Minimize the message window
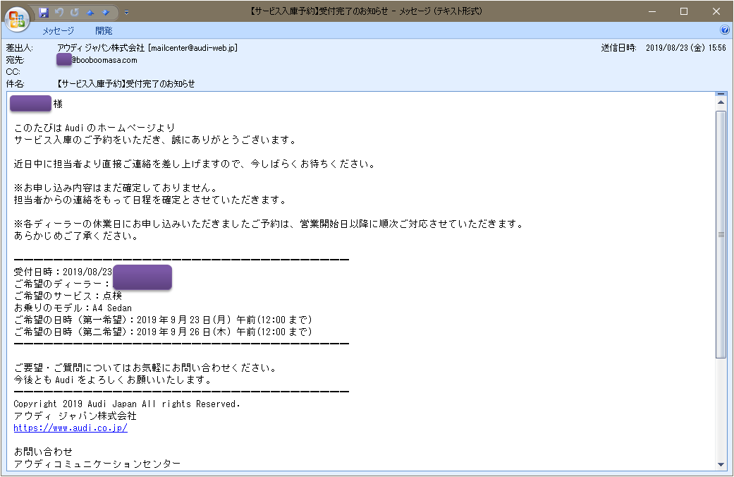The image size is (734, 477). (x=652, y=11)
